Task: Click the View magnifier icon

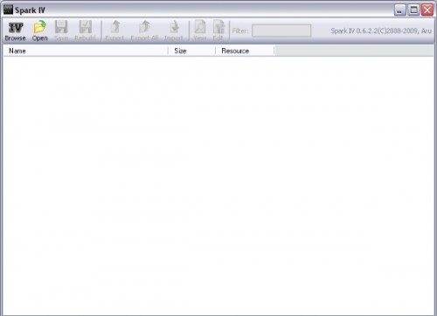Action: (200, 27)
